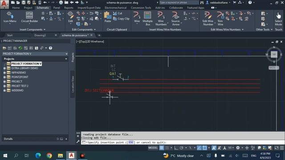Switch to the Start tab
The height and width of the screenshot is (160, 285).
10,35
